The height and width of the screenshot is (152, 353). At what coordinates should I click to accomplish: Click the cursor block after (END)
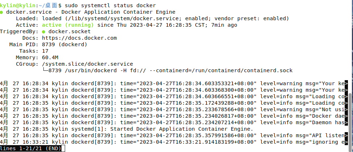(x=63, y=148)
